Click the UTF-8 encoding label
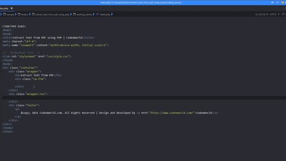The image size is (286, 161). pos(273,14)
